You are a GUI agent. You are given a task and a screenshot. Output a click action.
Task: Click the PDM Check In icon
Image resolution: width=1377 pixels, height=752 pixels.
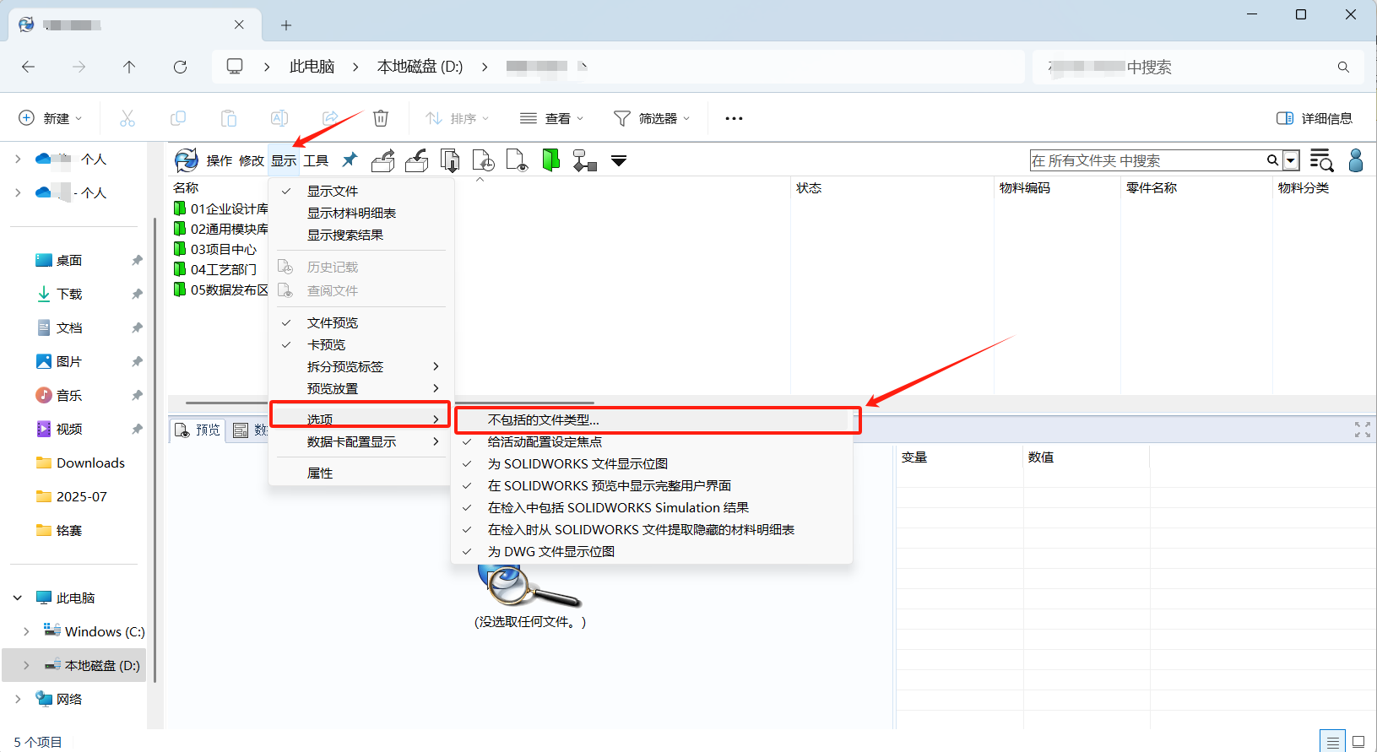(x=417, y=160)
